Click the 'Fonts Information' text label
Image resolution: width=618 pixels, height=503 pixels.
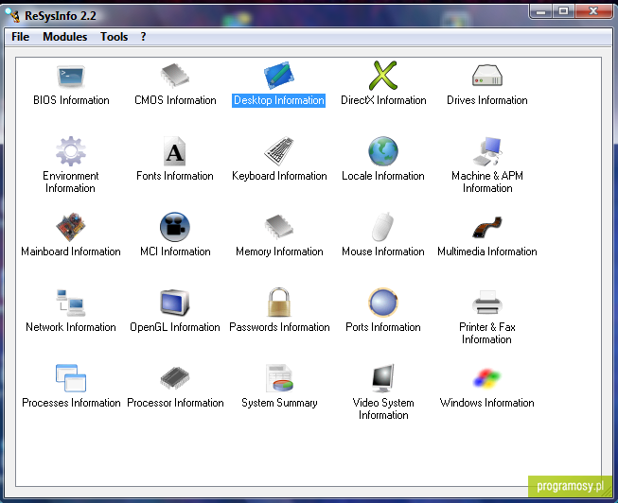coord(175,176)
